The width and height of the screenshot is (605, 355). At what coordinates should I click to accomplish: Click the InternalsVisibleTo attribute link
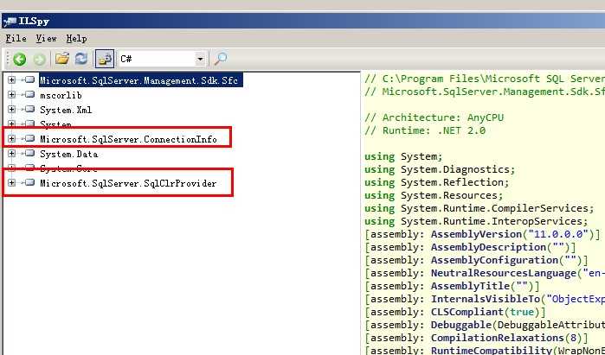coord(486,299)
